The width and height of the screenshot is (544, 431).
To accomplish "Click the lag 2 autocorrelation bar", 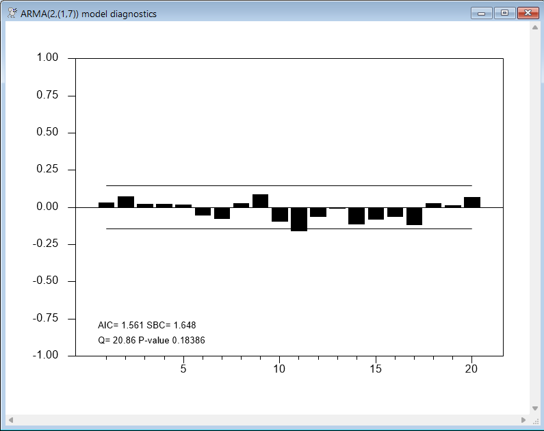I will (126, 202).
